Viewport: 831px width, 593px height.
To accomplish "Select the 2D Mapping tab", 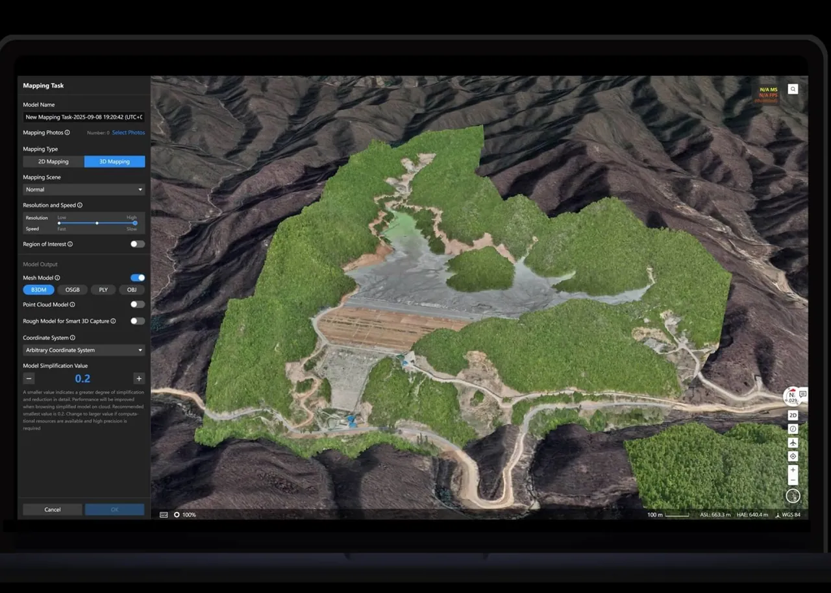I will pyautogui.click(x=53, y=162).
